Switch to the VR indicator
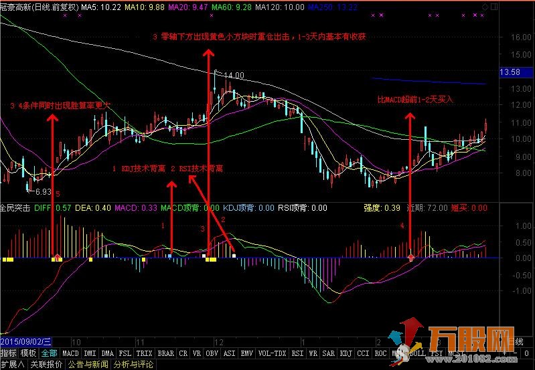 pyautogui.click(x=197, y=353)
